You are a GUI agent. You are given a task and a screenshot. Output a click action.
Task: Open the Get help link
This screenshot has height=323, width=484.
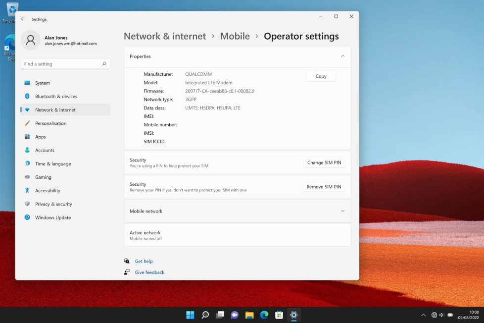coord(144,261)
